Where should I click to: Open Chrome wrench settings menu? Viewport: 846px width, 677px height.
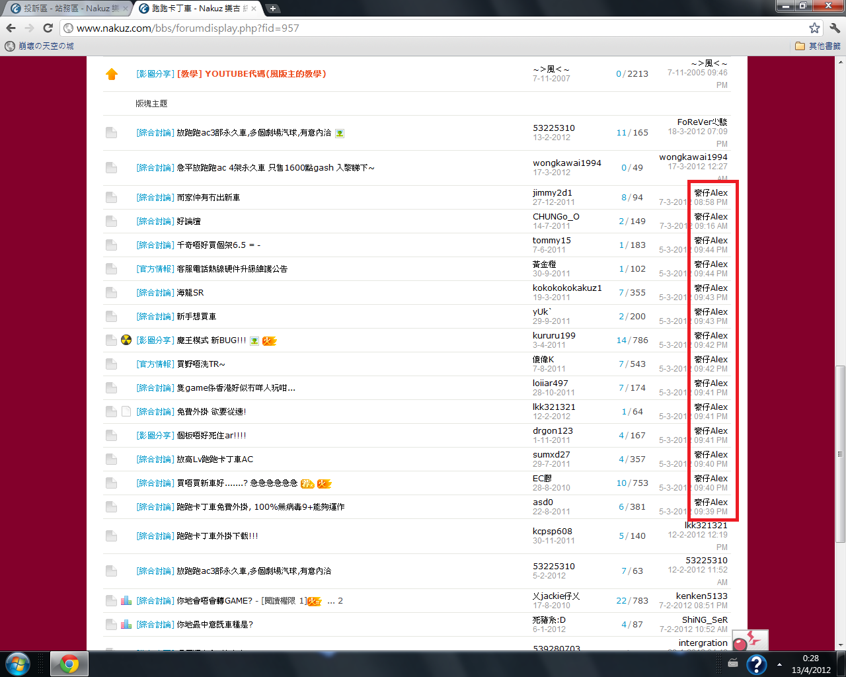pos(834,28)
